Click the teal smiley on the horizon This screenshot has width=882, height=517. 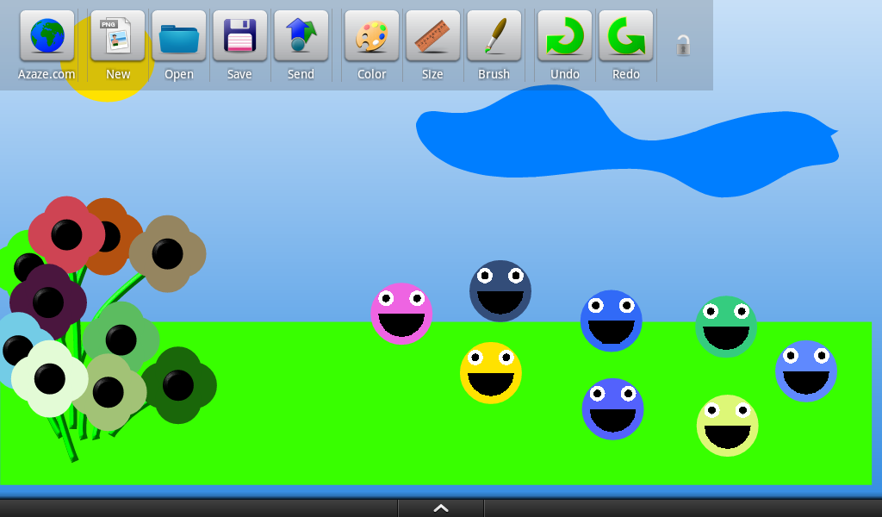coord(726,327)
